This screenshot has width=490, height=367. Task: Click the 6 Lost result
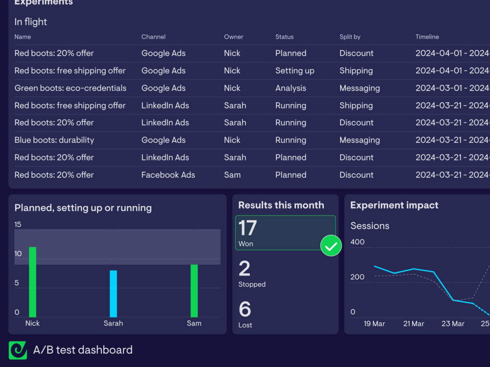[245, 314]
